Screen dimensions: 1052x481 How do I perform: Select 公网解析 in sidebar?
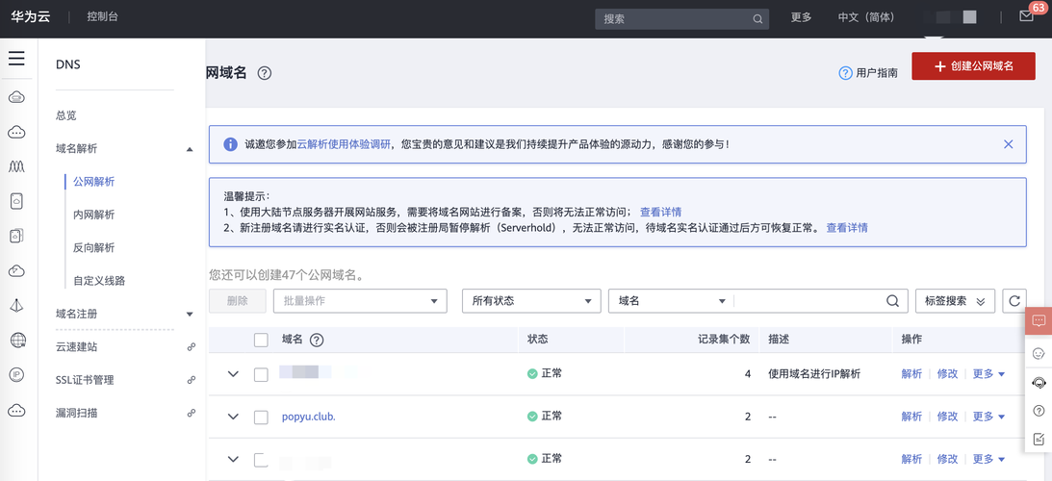coord(94,181)
